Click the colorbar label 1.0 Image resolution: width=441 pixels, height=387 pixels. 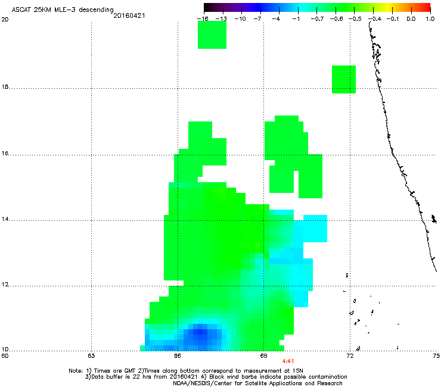(430, 19)
